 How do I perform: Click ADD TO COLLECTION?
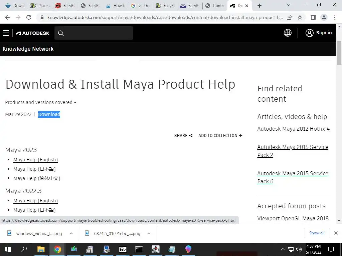coord(220,136)
